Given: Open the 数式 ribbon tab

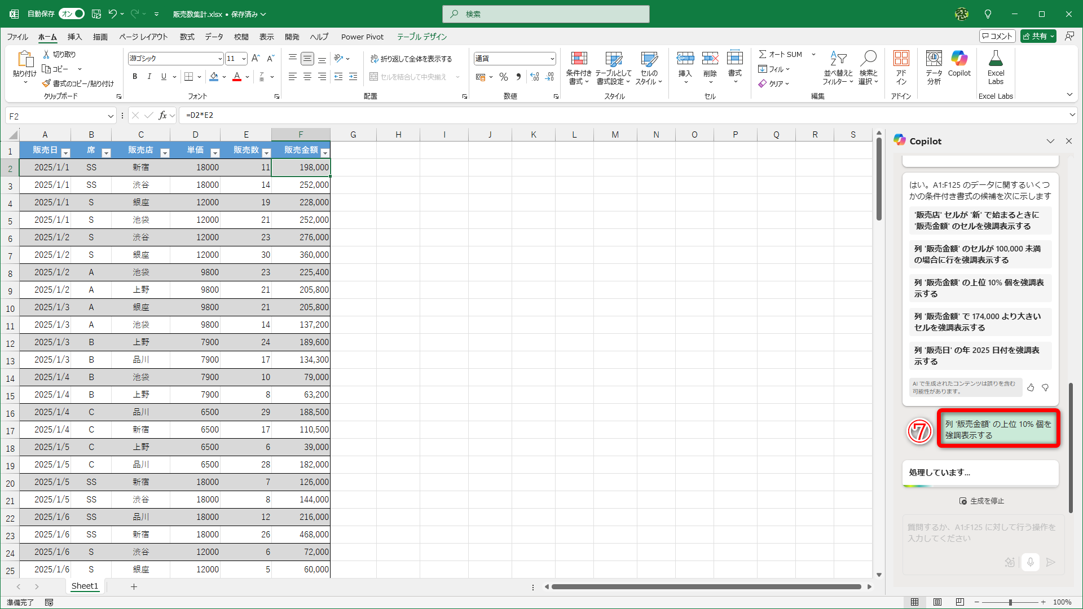Looking at the screenshot, I should pyautogui.click(x=187, y=37).
